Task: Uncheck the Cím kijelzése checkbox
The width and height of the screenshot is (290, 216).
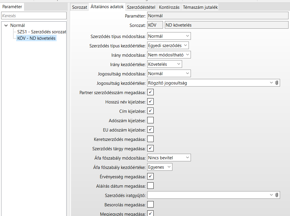Action: [x=150, y=111]
